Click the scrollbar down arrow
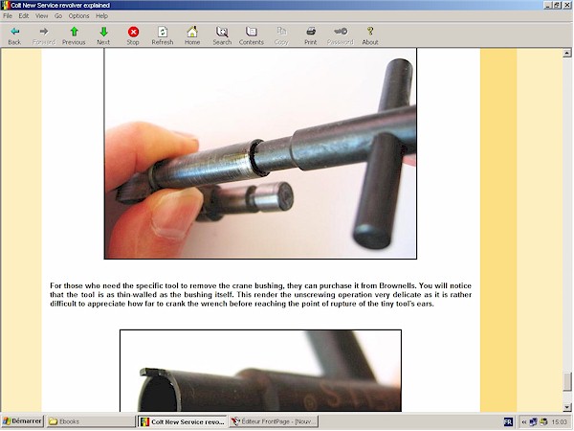The height and width of the screenshot is (431, 574). [567, 407]
